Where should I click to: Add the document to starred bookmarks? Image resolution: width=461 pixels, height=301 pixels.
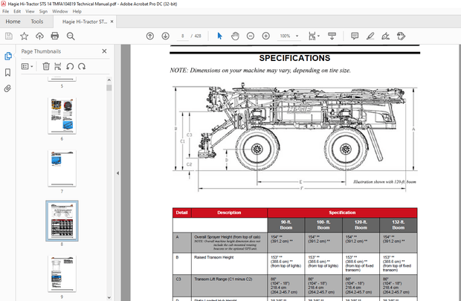coord(24,36)
